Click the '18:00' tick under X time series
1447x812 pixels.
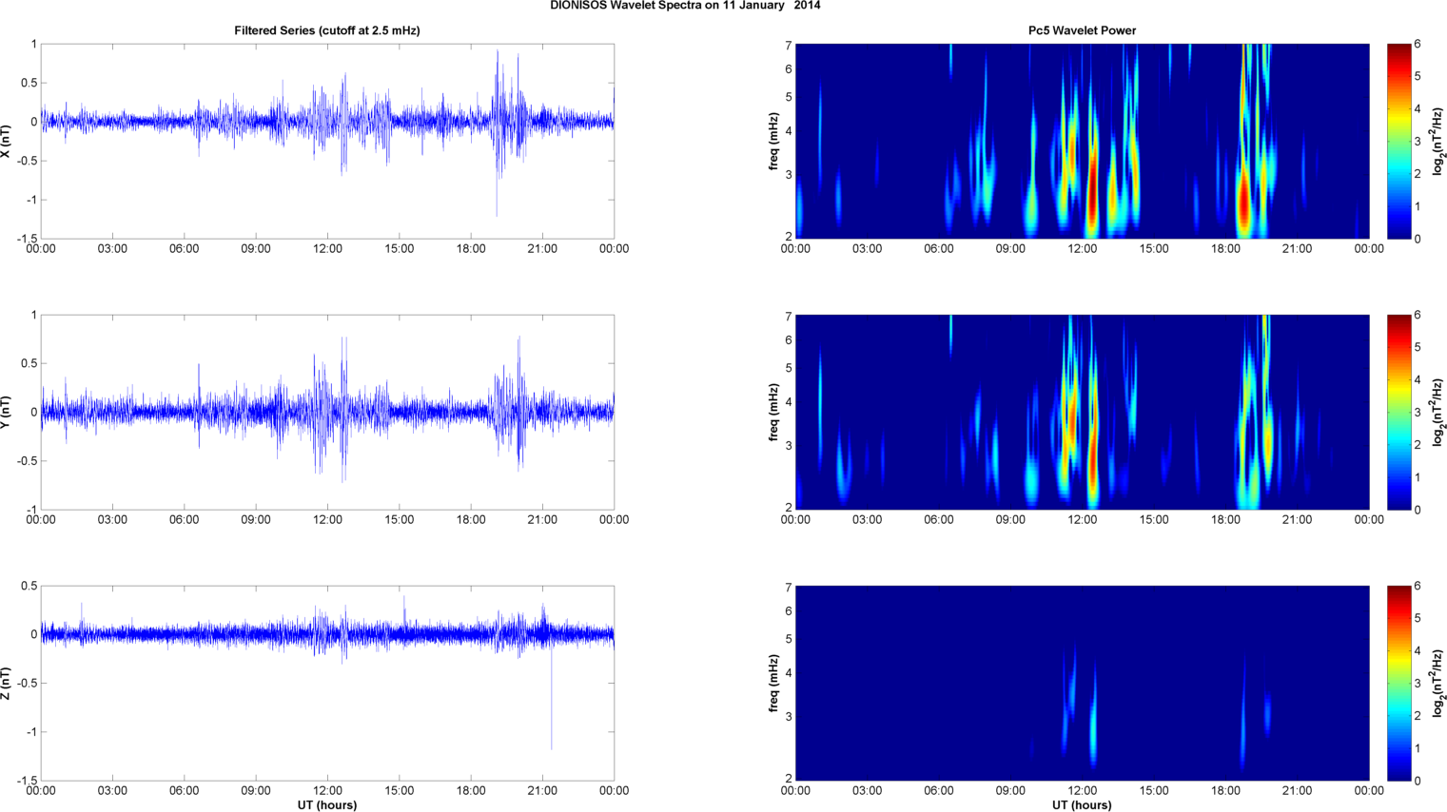click(x=471, y=249)
